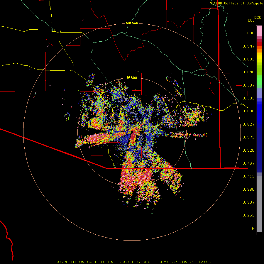Click the 0.573 color scale value
Screen dimensions: 264x264
tap(248, 137)
